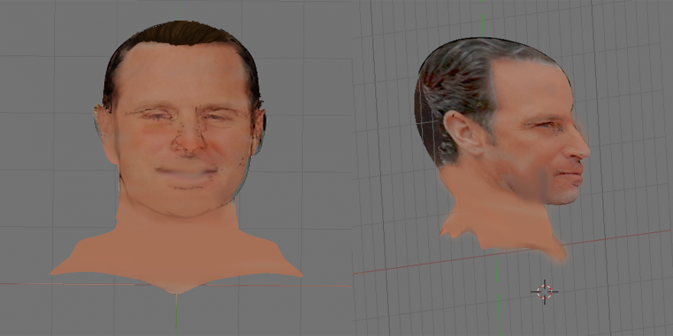This screenshot has width=673, height=336.
Task: Select the side-profile head model
Action: tap(502, 150)
